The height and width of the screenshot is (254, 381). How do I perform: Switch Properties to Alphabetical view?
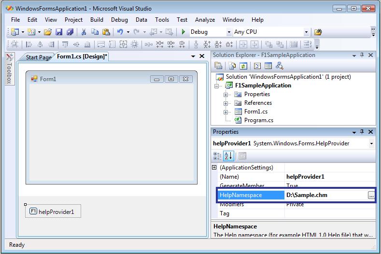click(229, 156)
